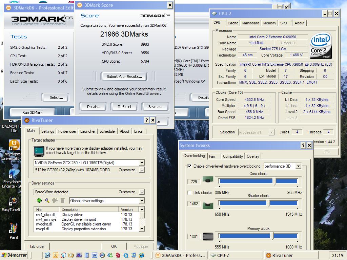Screen dimensions: 347x260
Task: Click the Core clock slider handle
Action: pos(274,181)
